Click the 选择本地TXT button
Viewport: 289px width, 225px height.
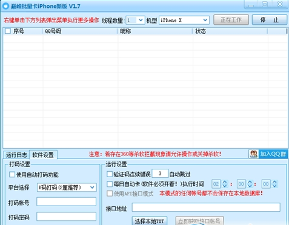click(x=150, y=221)
